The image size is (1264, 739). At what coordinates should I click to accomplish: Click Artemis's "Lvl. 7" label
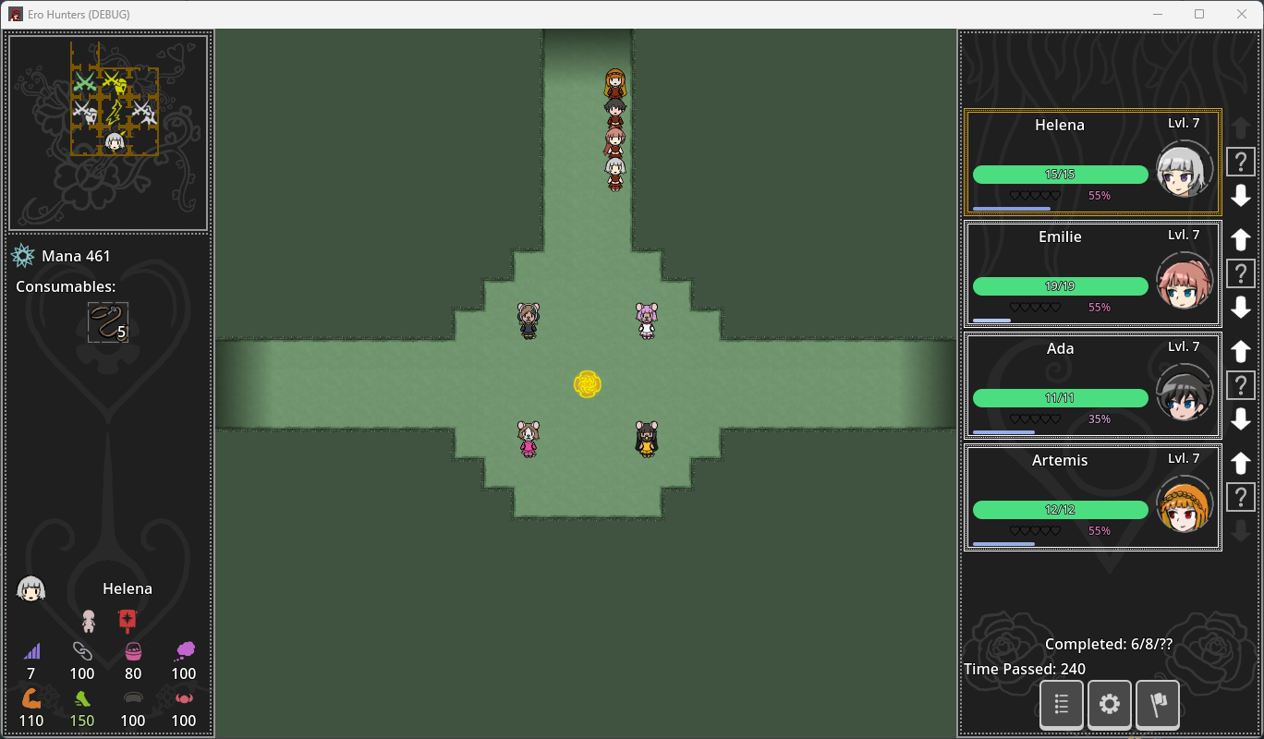1184,458
